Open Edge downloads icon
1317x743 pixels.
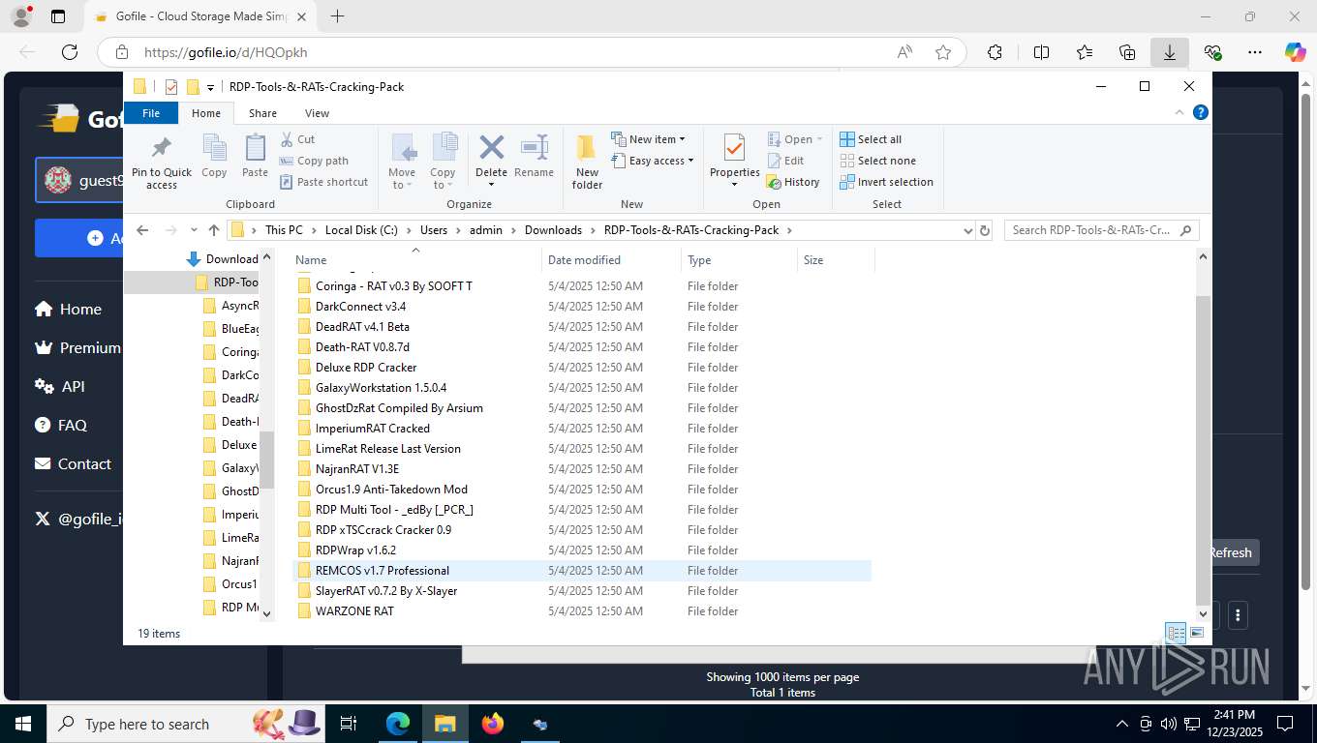pos(1170,52)
